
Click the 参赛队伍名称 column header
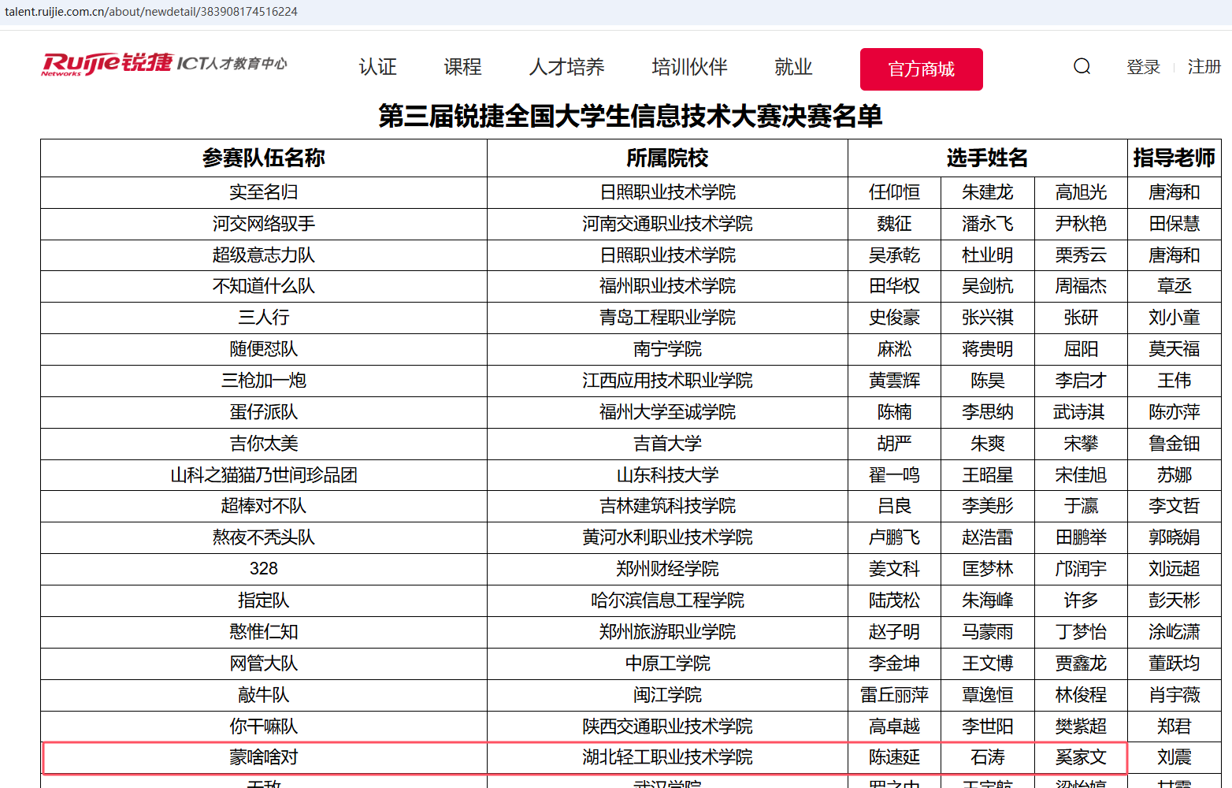264,158
